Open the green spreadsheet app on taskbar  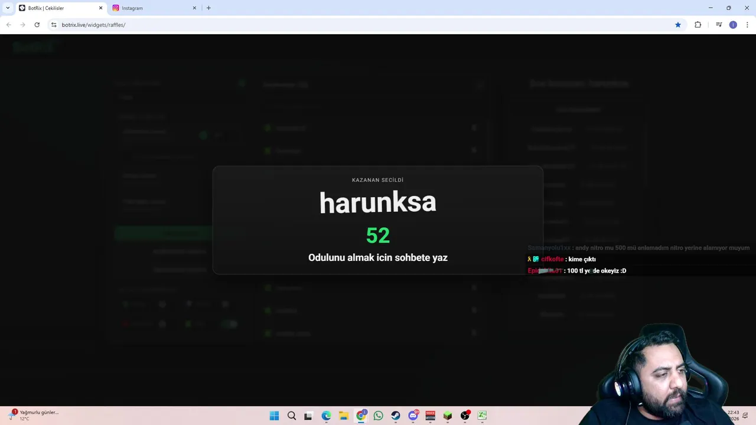[x=482, y=416]
